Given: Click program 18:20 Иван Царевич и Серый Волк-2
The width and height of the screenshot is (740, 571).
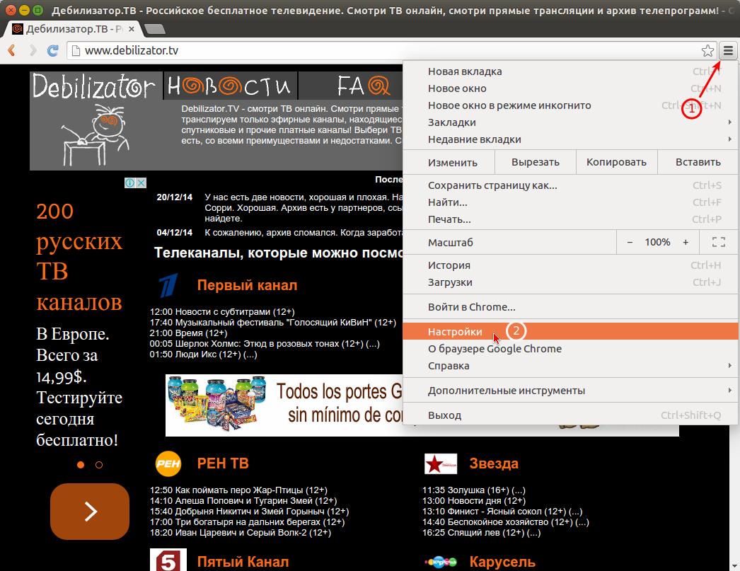Looking at the screenshot, I should pos(241,533).
